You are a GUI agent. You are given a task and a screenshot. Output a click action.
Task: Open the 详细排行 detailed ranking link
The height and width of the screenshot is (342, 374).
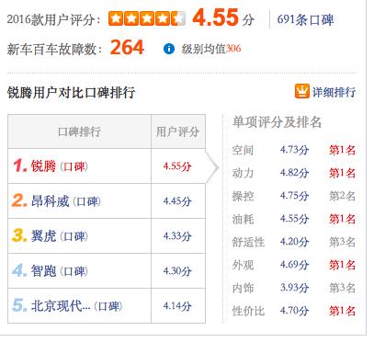(334, 92)
